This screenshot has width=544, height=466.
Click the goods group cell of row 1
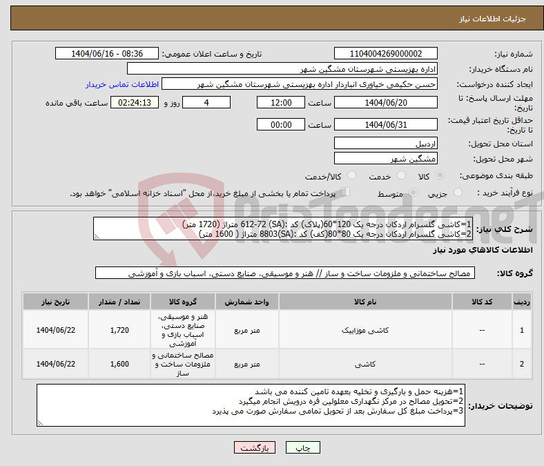tap(183, 330)
